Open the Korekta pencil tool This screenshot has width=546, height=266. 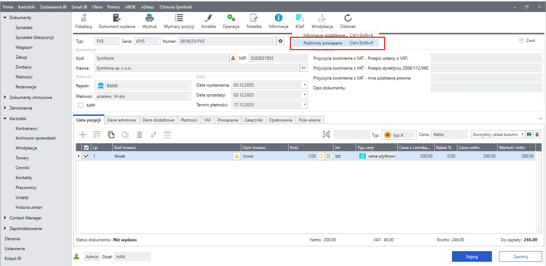[208, 18]
